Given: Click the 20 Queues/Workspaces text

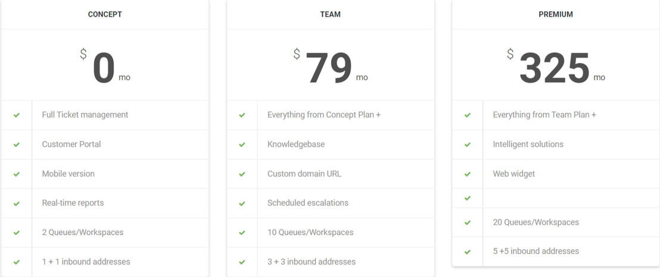Looking at the screenshot, I should tap(536, 222).
